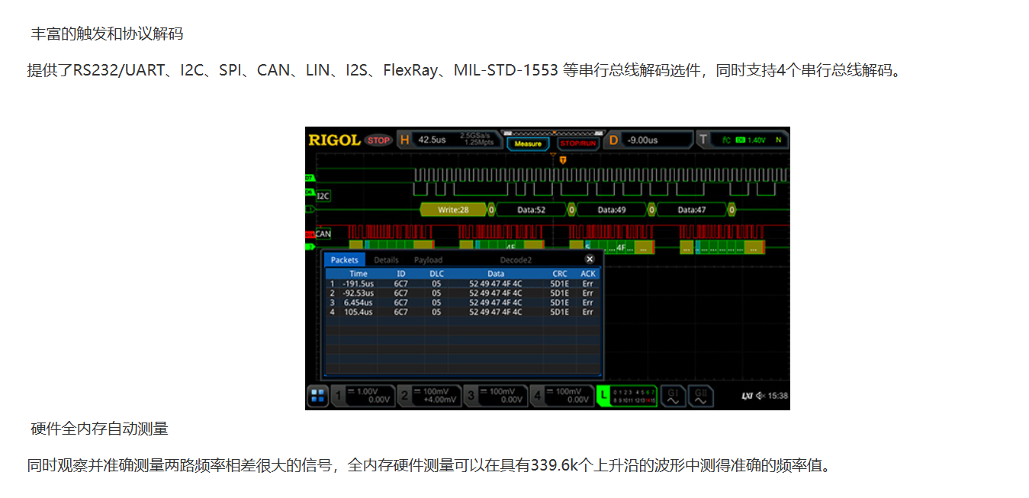This screenshot has height=498, width=1029.
Task: Click the 丰富的触发和协议解码 heading
Action: (107, 34)
